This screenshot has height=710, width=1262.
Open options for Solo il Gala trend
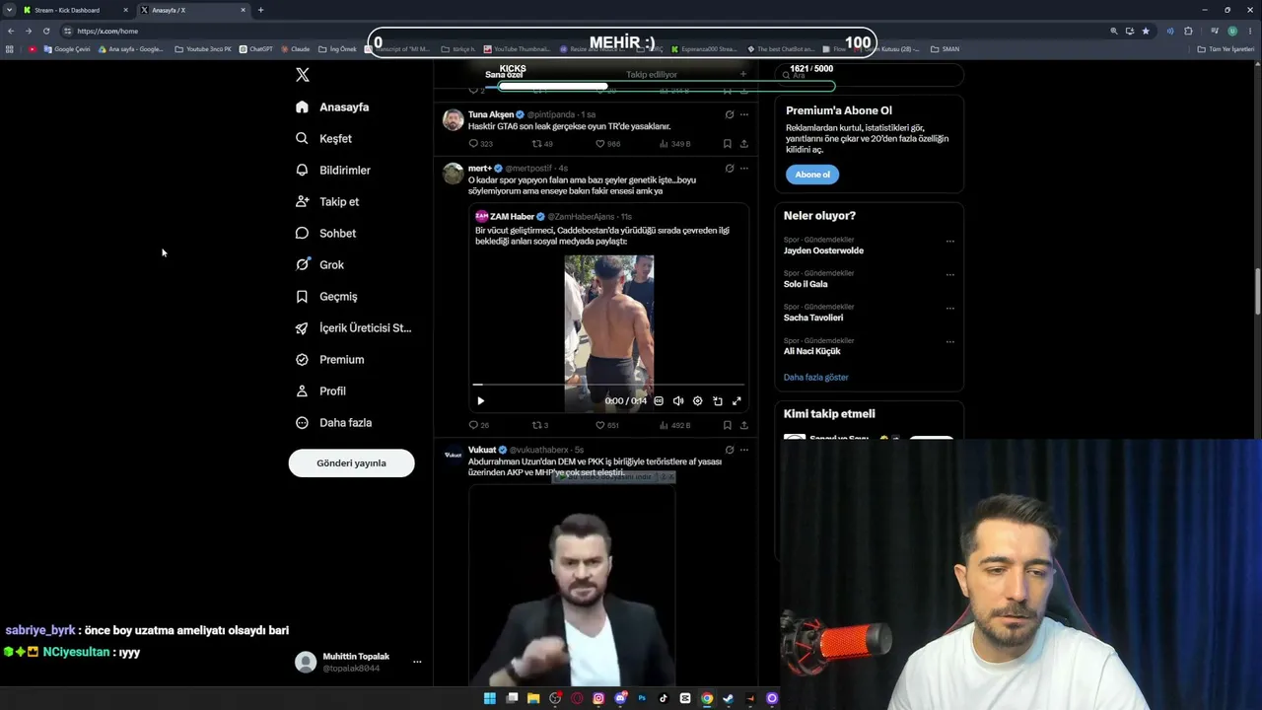pyautogui.click(x=950, y=274)
